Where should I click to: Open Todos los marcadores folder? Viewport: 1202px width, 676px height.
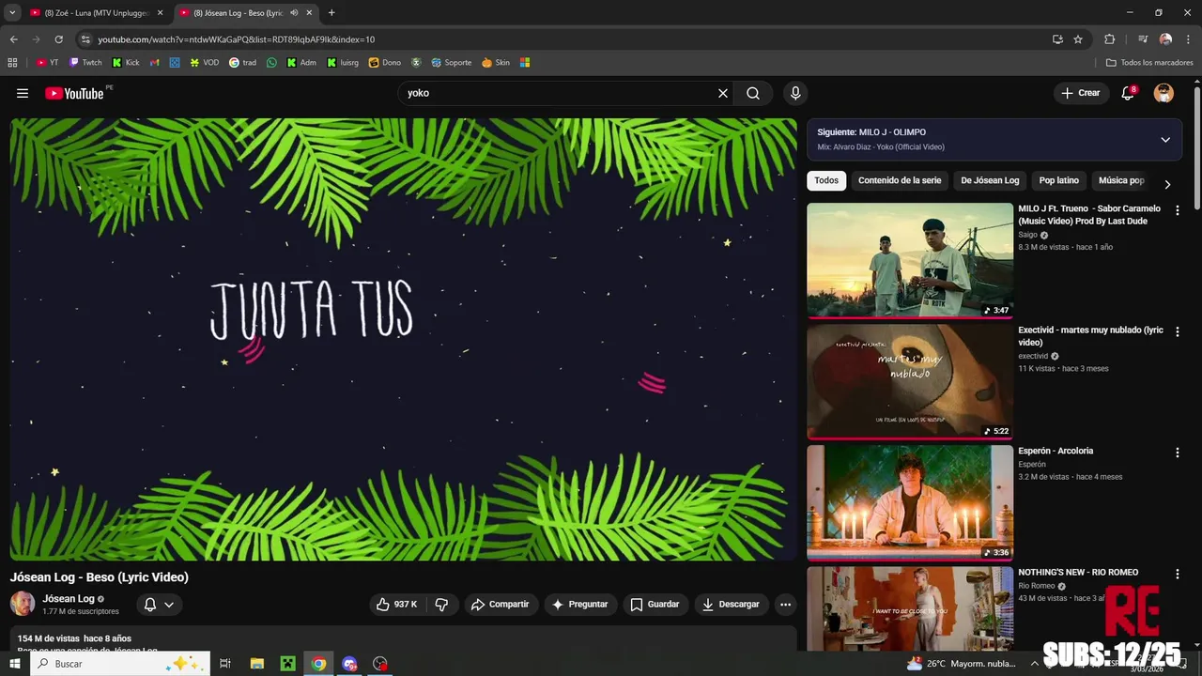1149,63
